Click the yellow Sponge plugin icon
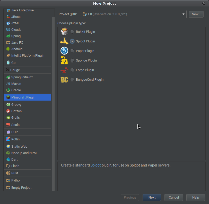209x204 pixels. pyautogui.click(x=64, y=60)
